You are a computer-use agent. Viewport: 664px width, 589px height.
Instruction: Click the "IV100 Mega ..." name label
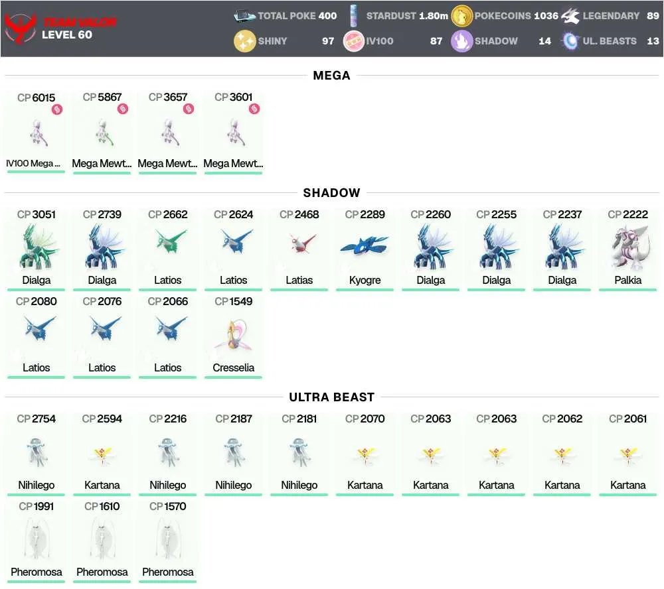33,163
